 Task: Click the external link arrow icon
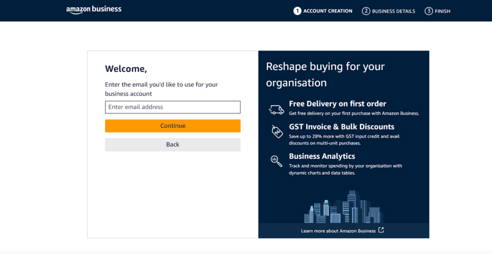381,230
